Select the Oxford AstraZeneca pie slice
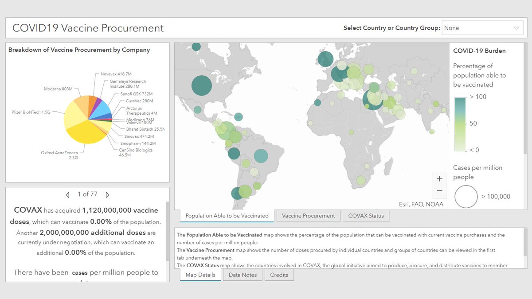Viewport: 532px width, 299px height. click(x=86, y=133)
